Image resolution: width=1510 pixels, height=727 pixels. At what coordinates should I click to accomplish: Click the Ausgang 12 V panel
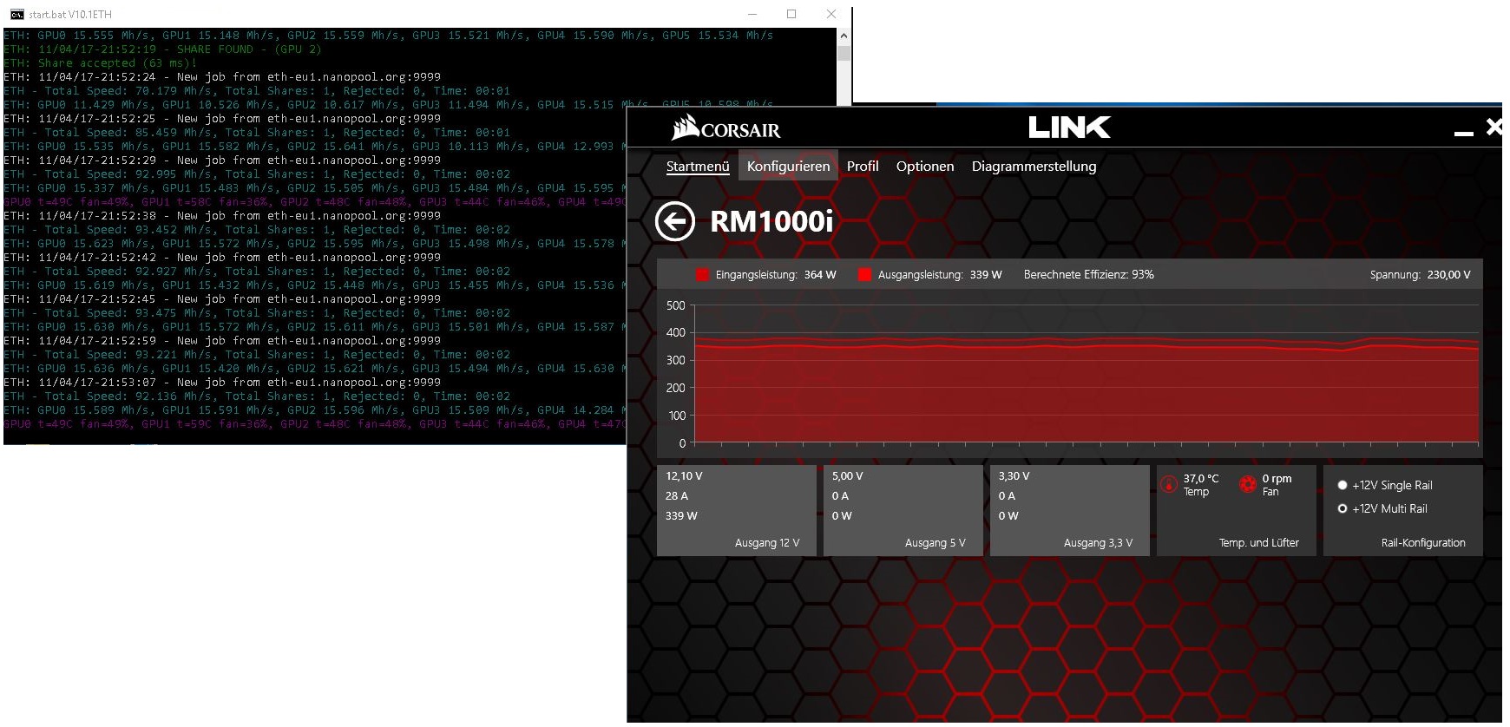(x=736, y=510)
